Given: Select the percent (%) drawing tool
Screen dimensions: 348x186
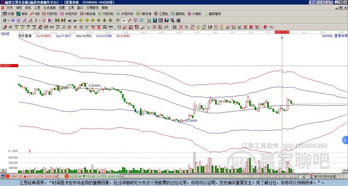Looking at the screenshot, I should [187, 27].
